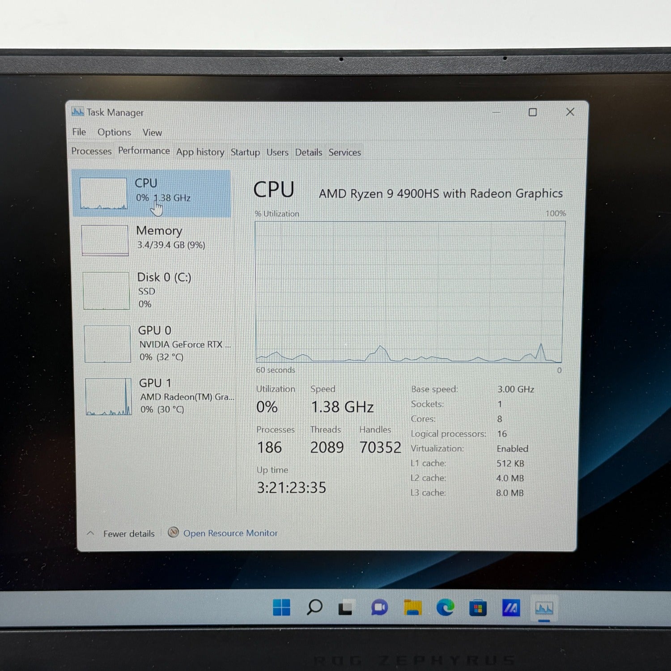
Task: Click the Task Manager taskbar icon
Action: click(544, 608)
